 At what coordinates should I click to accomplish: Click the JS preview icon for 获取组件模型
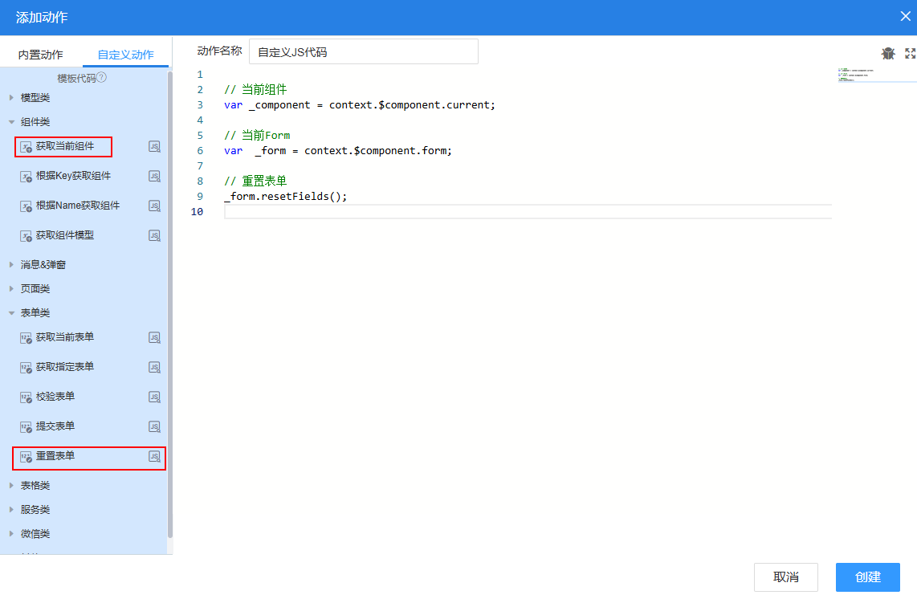[154, 236]
